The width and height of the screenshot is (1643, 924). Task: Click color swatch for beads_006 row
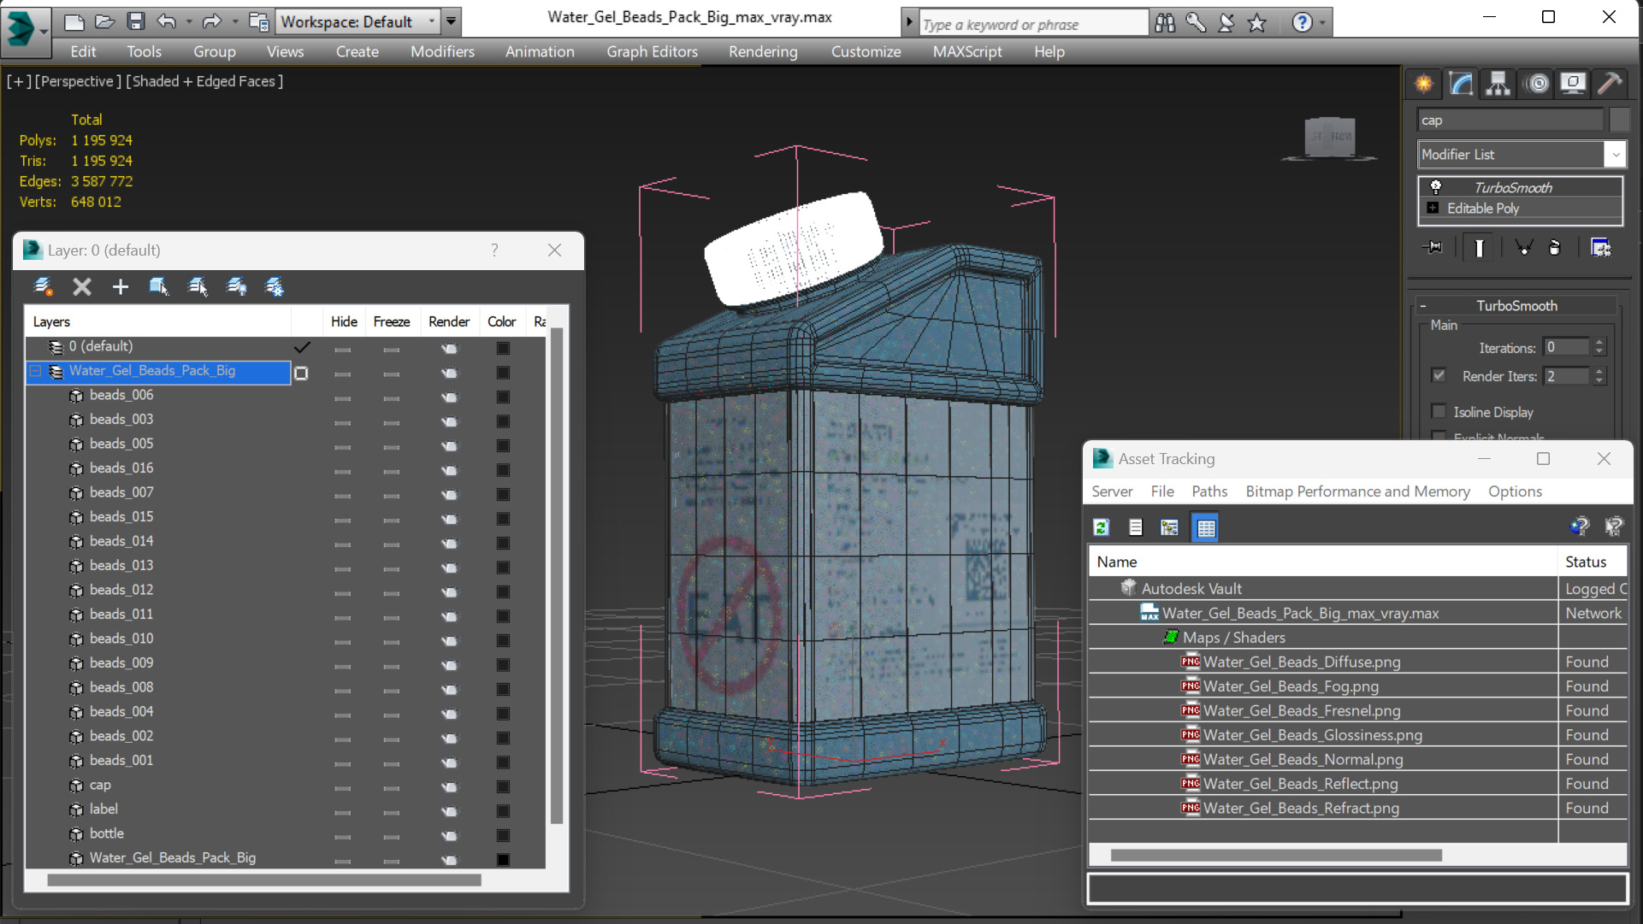pyautogui.click(x=503, y=397)
